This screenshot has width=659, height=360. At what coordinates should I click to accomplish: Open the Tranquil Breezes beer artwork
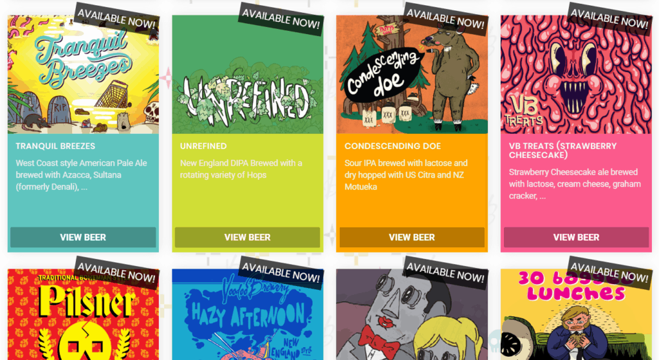(x=83, y=75)
